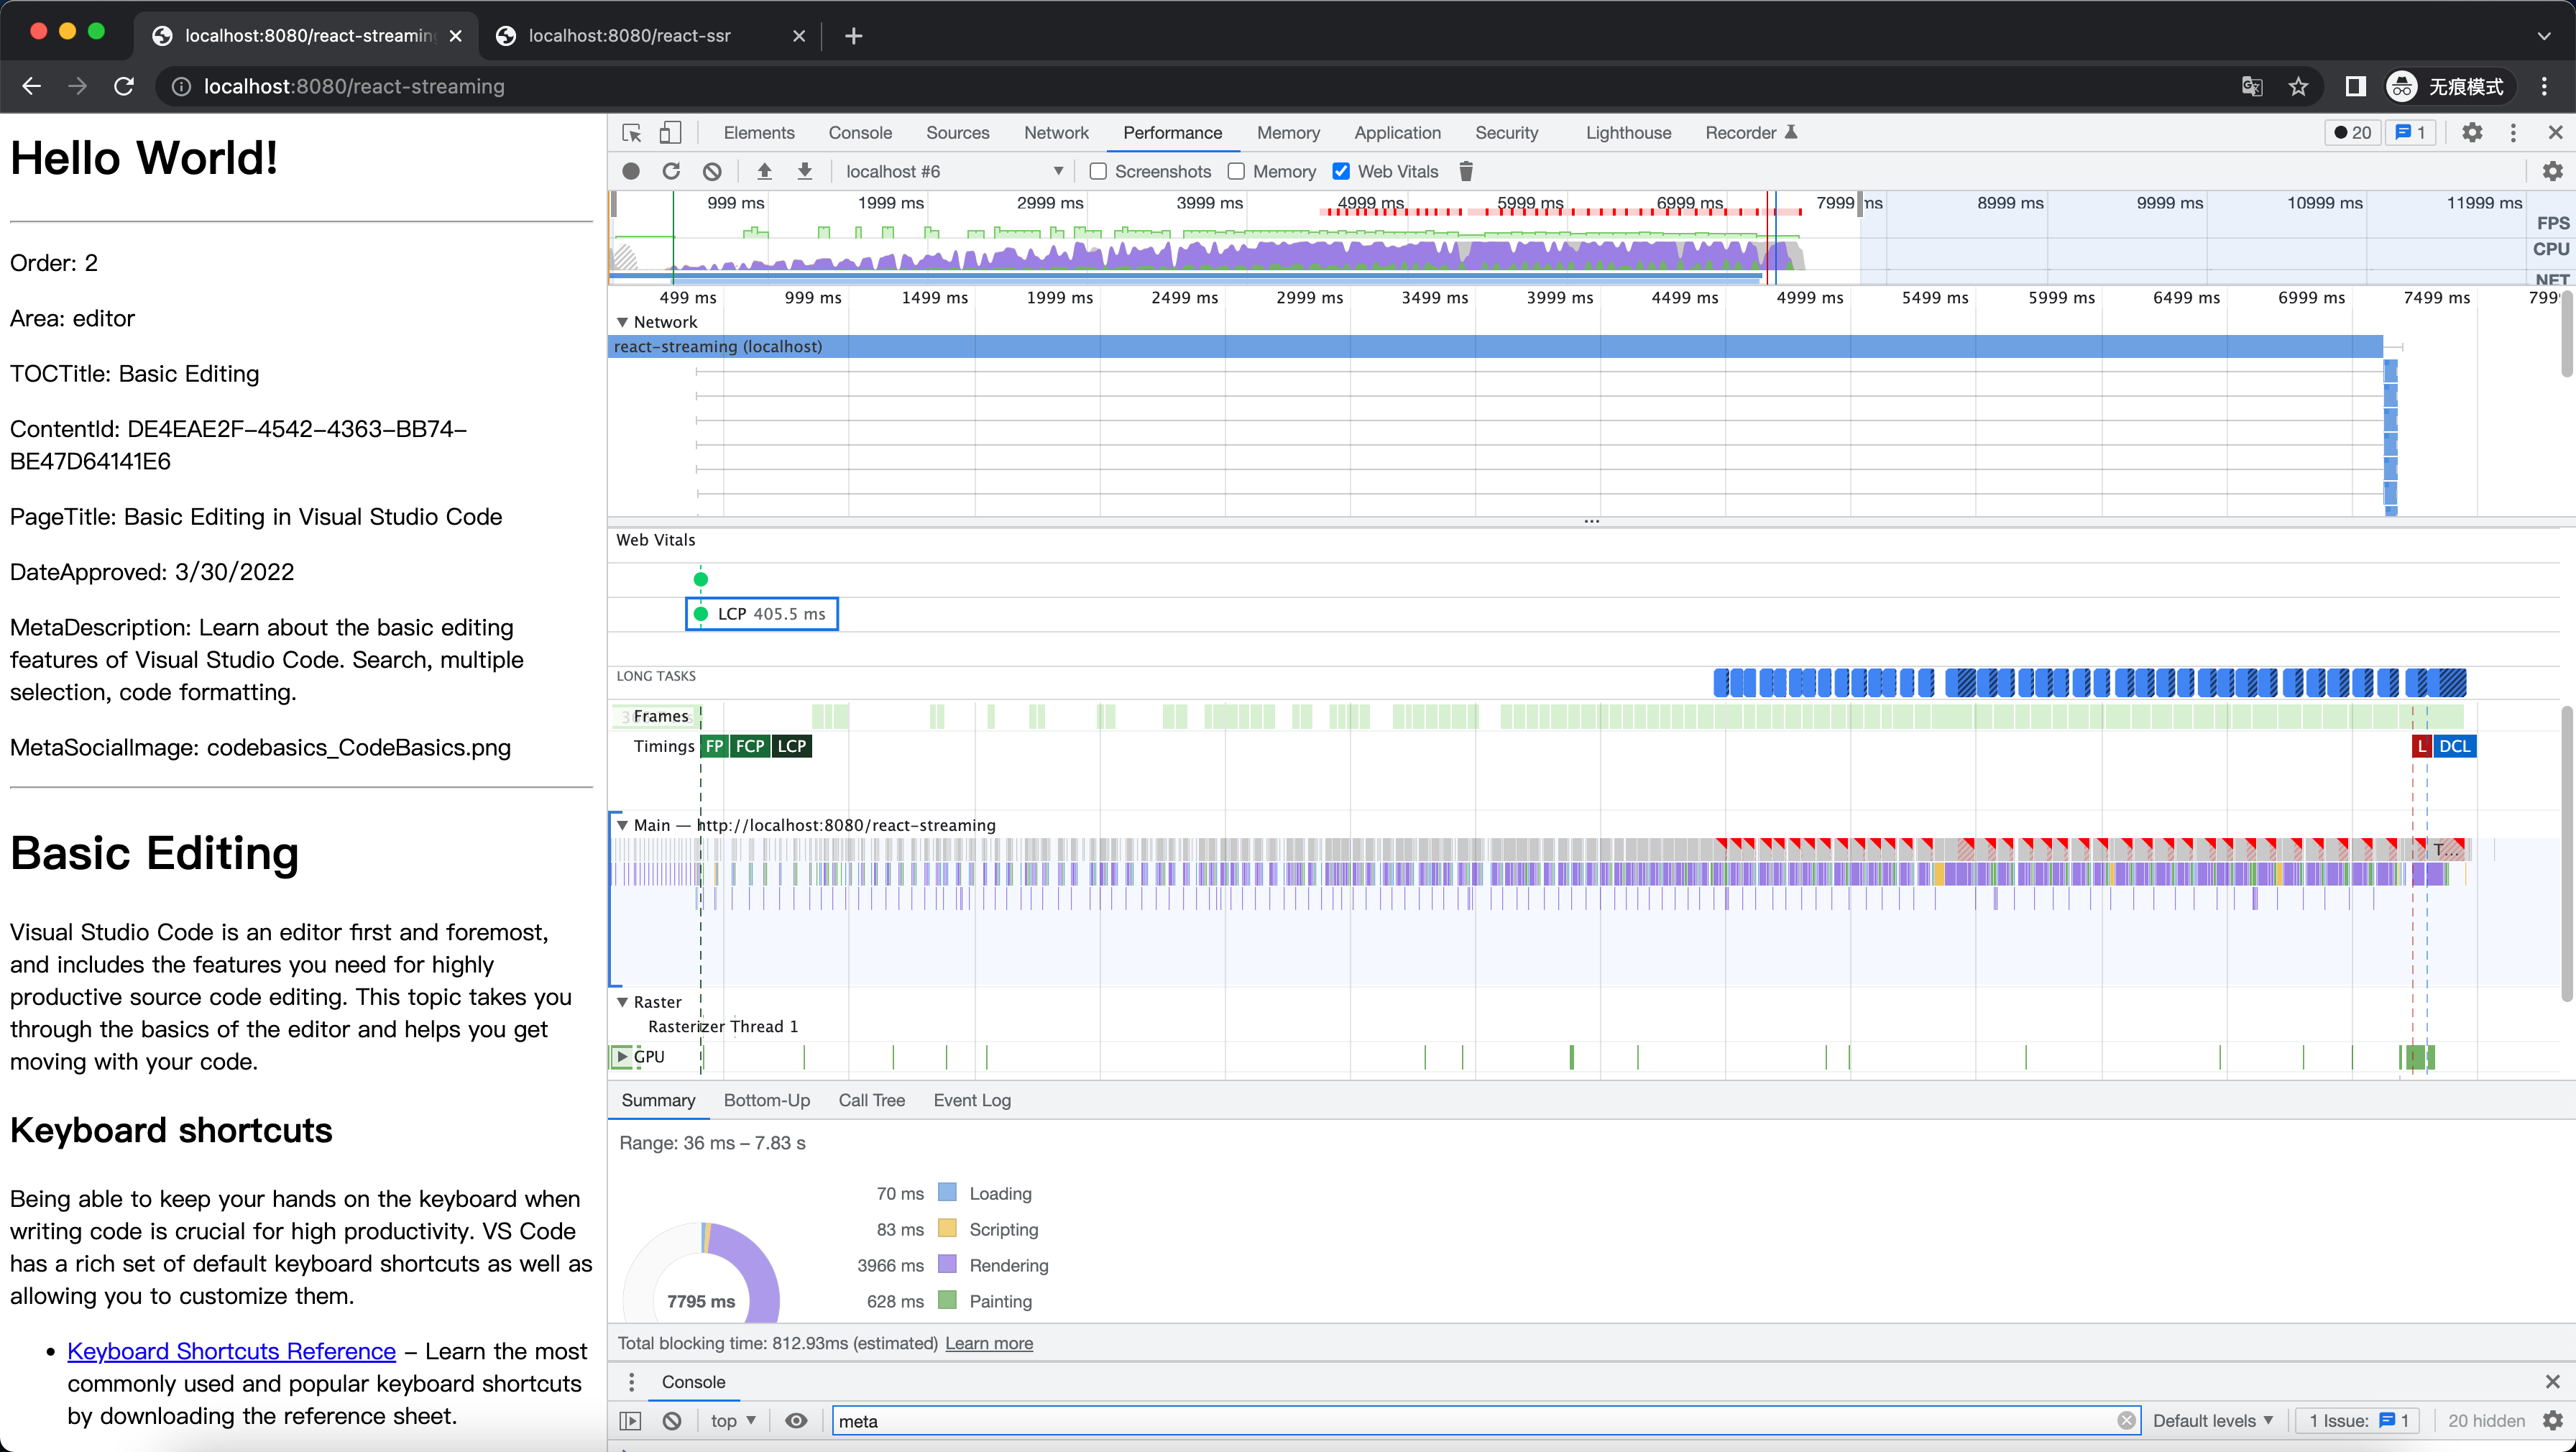Screen dimensions: 2576x1452
Task: Switch to the Call Tree tab
Action: tap(872, 1100)
